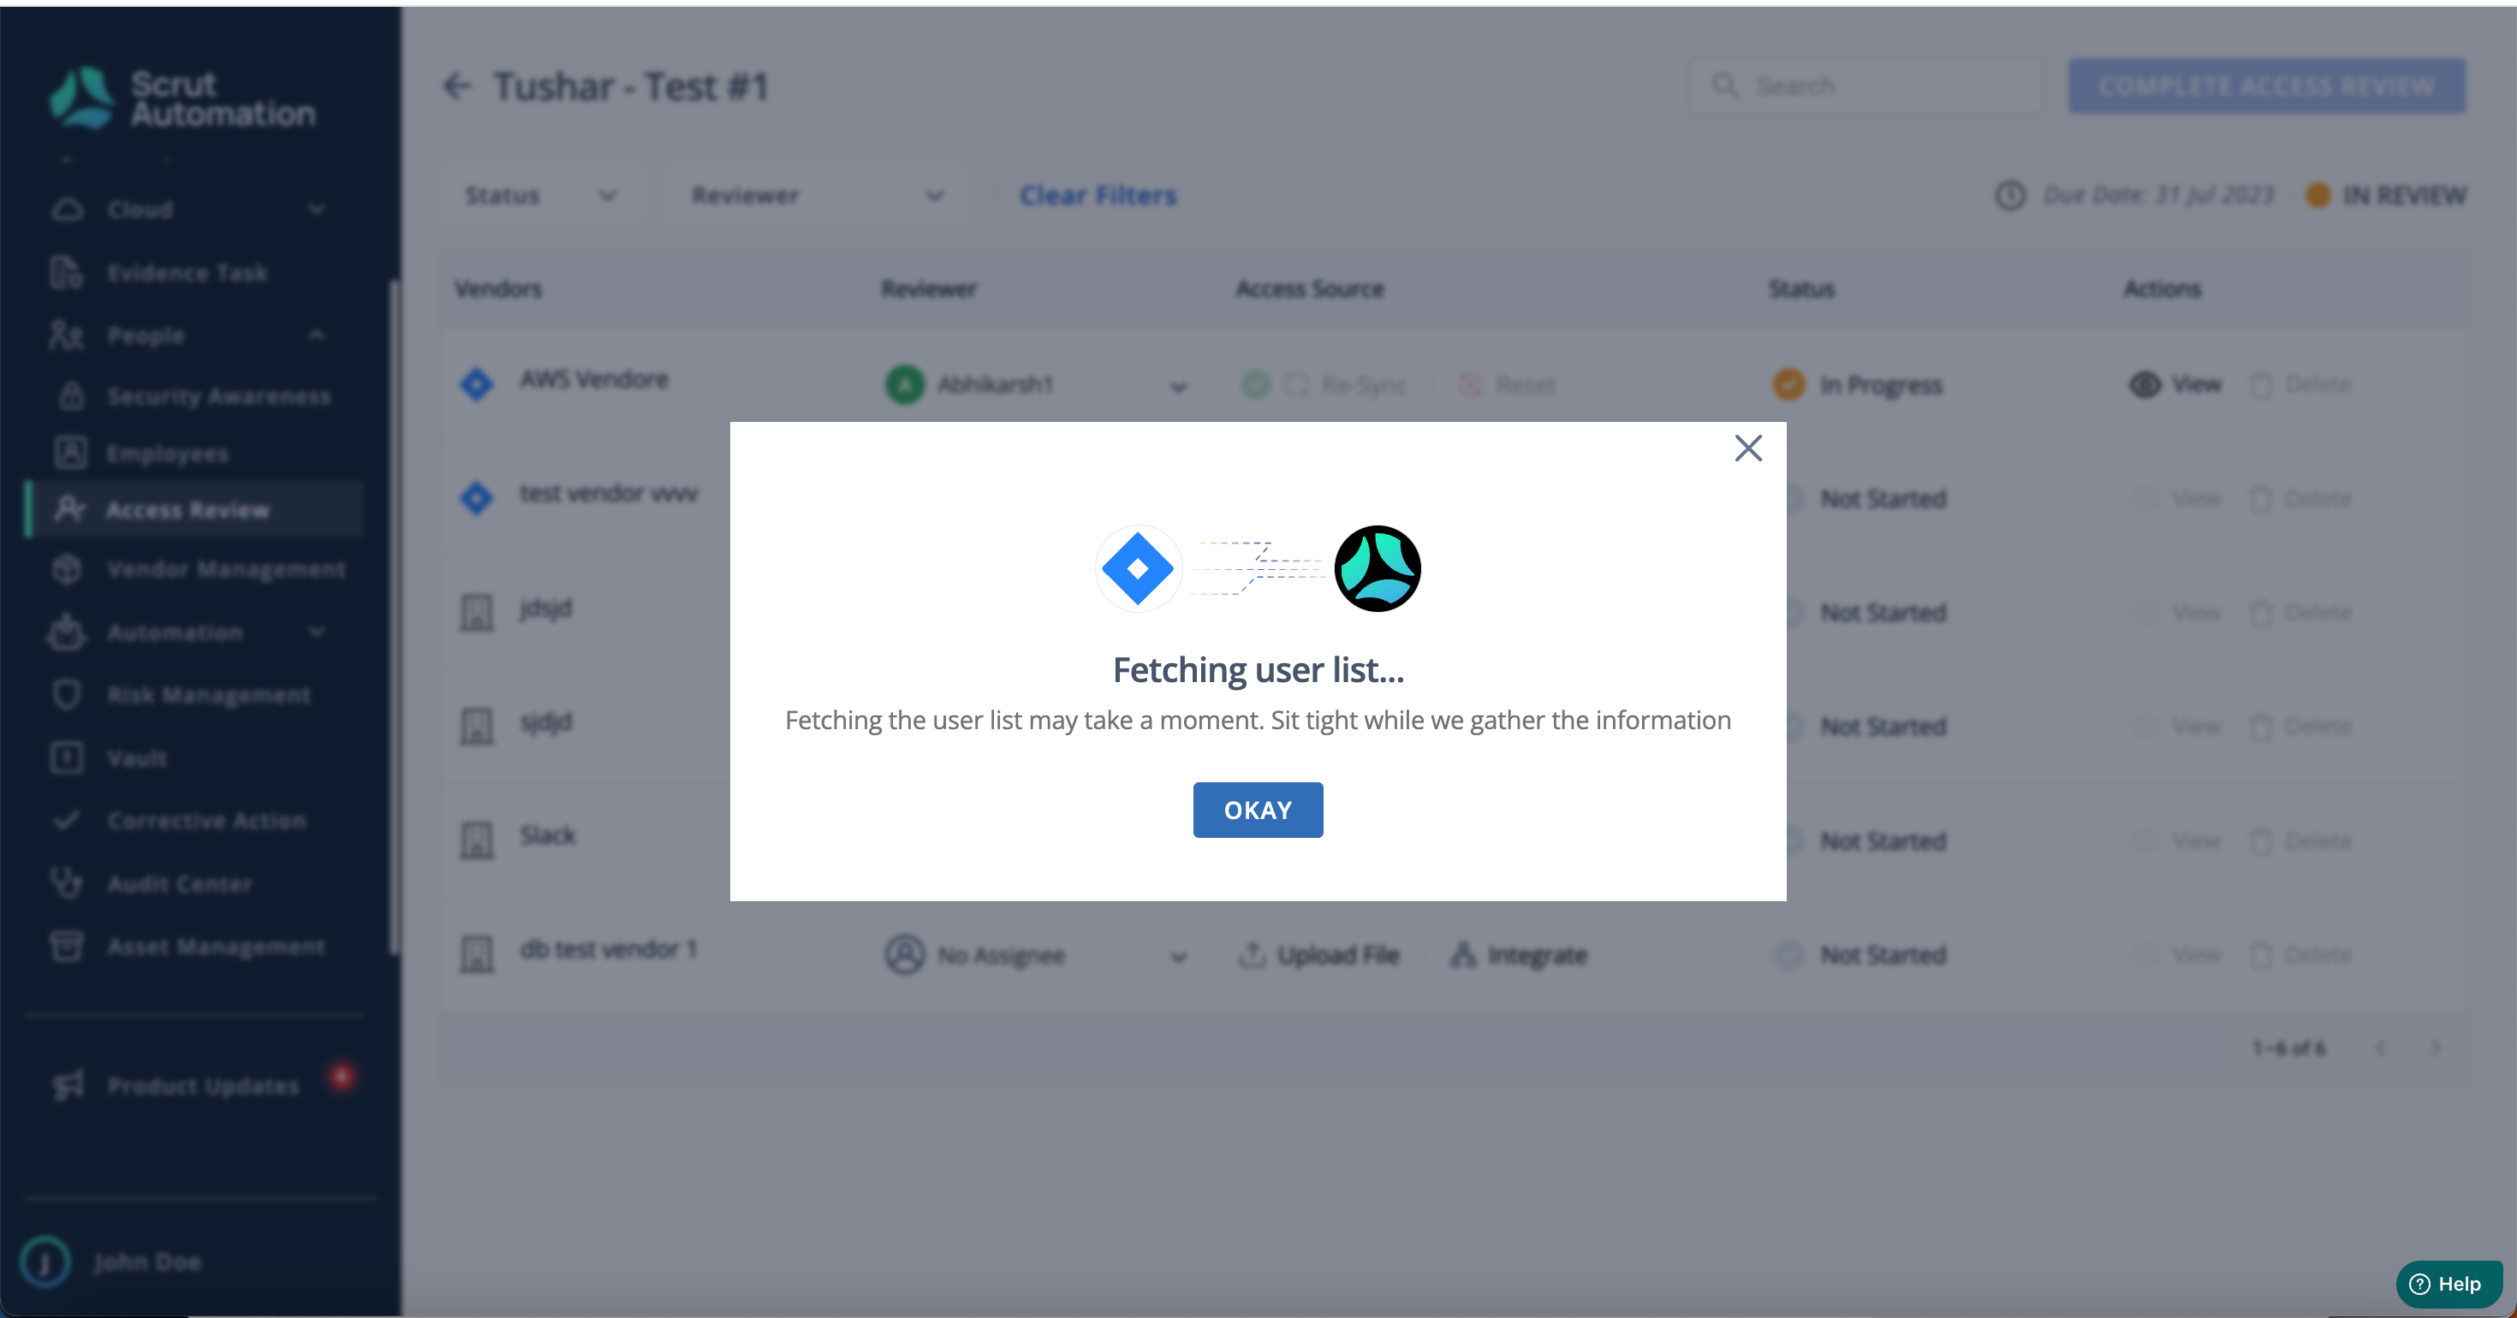
Task: Open the Help widget
Action: click(x=2449, y=1284)
